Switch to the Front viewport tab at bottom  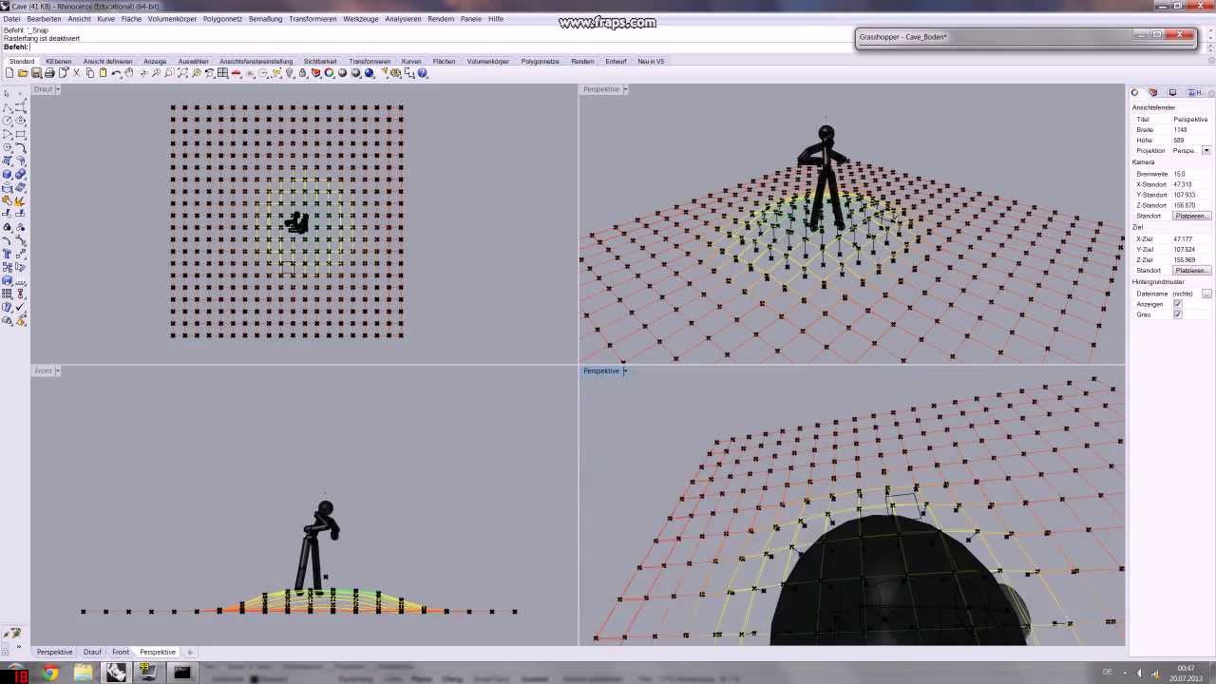point(121,652)
